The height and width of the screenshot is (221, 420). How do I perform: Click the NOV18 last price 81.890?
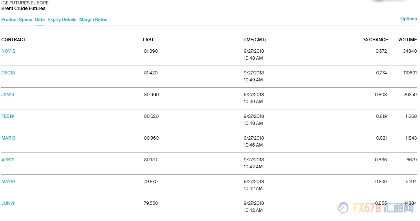pyautogui.click(x=151, y=51)
